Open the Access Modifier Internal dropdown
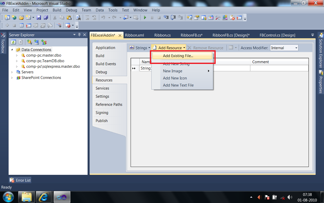324x203 pixels. [296, 48]
